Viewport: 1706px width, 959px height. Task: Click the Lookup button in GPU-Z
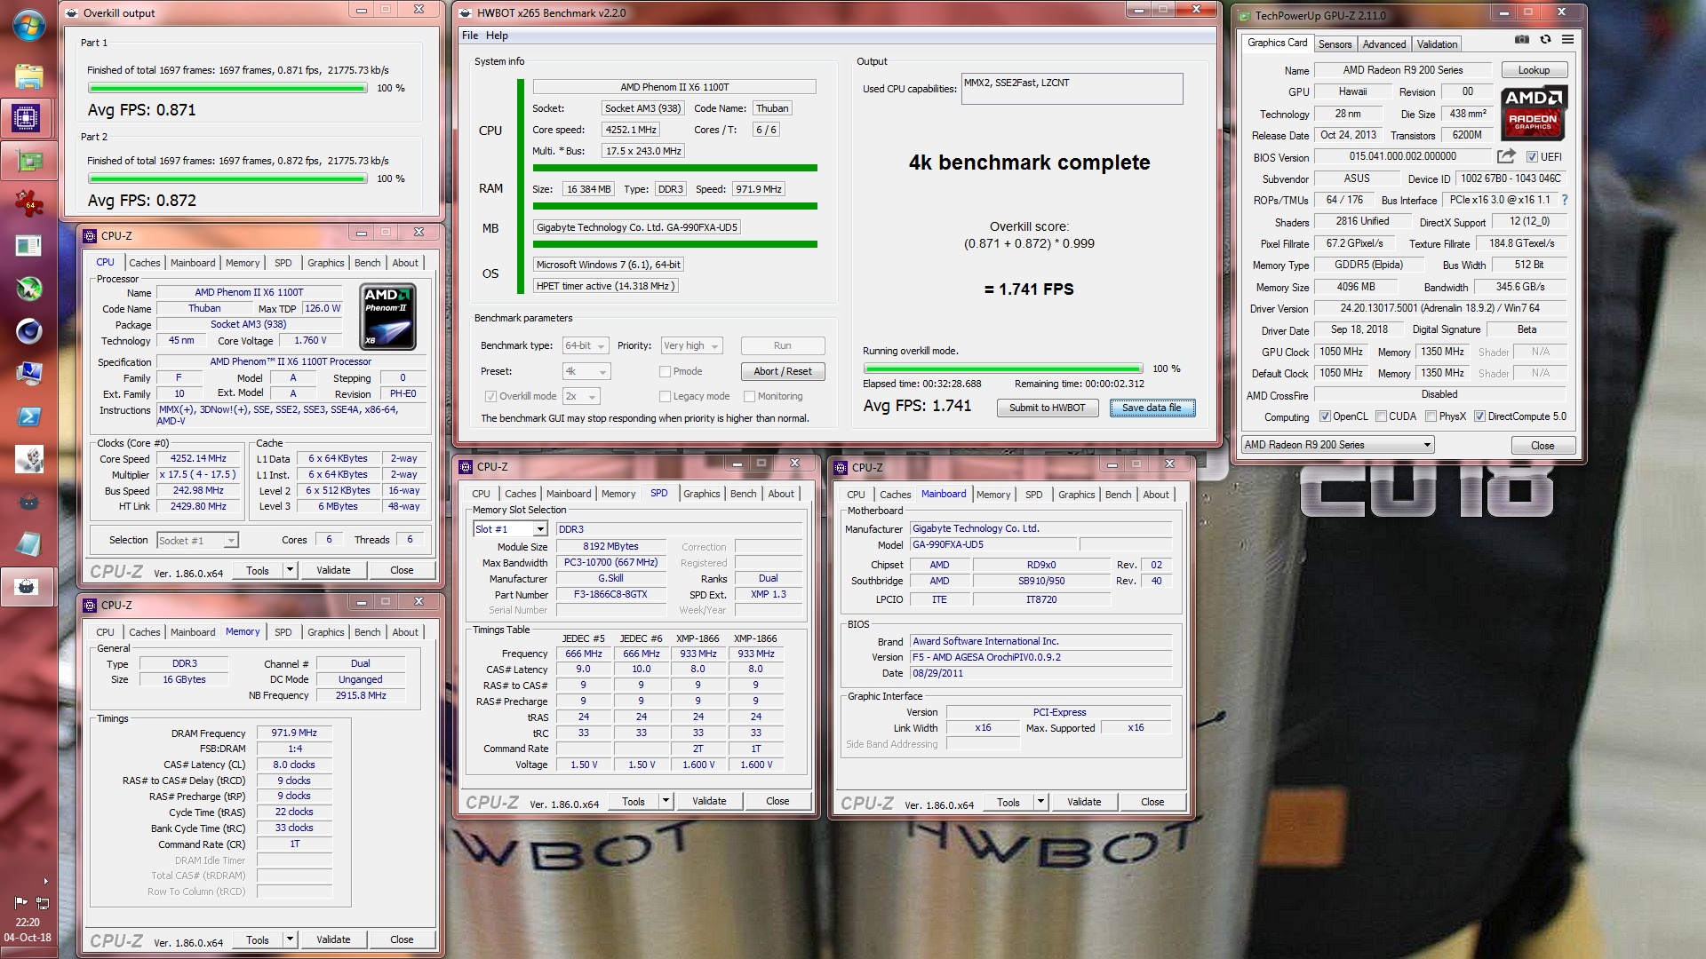(1534, 70)
